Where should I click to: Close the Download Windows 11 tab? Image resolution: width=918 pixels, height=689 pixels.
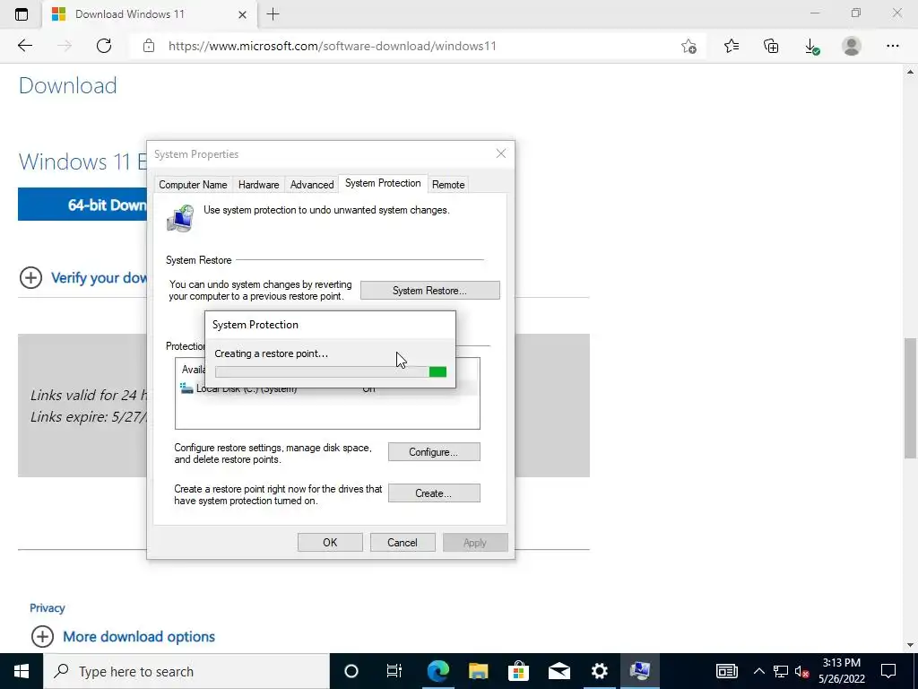coord(242,14)
